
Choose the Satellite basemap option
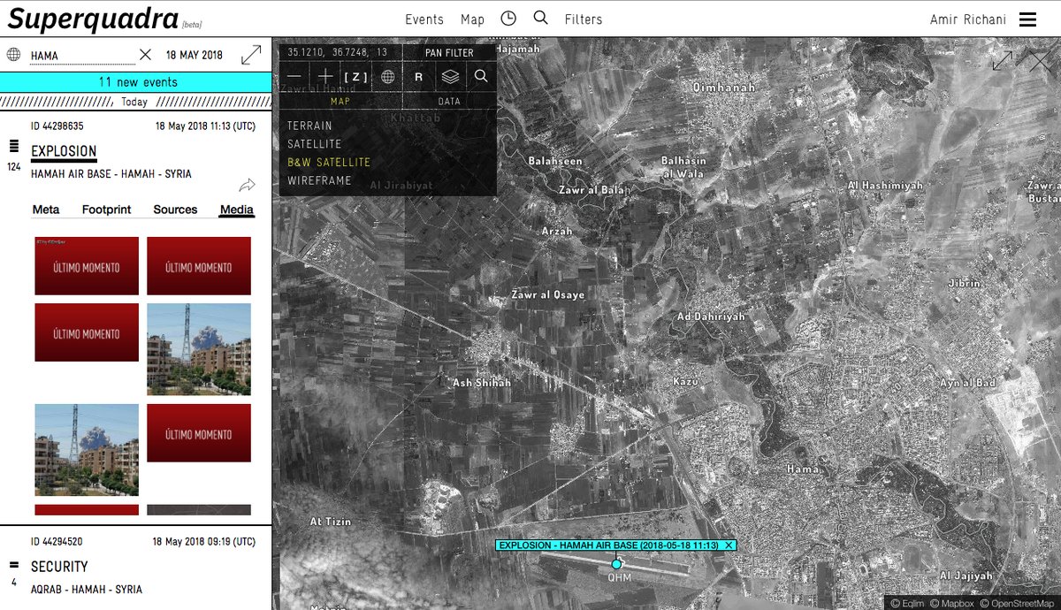(x=314, y=144)
